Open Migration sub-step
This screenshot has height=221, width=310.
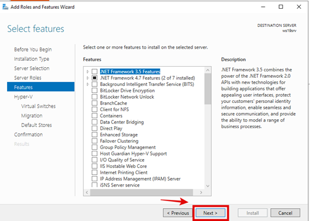point(32,116)
